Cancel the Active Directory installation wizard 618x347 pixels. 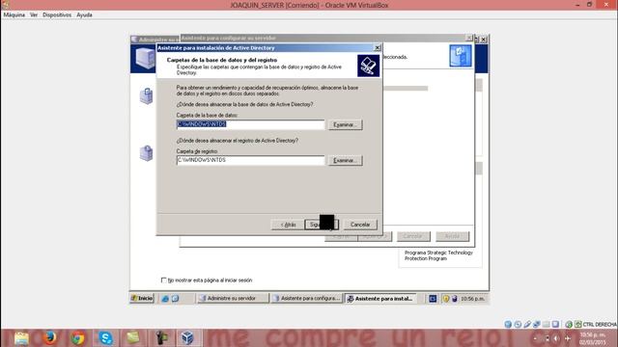pos(360,225)
